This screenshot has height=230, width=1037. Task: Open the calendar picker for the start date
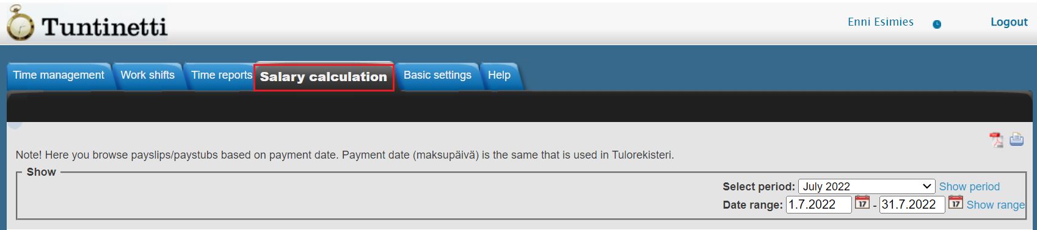[862, 203]
